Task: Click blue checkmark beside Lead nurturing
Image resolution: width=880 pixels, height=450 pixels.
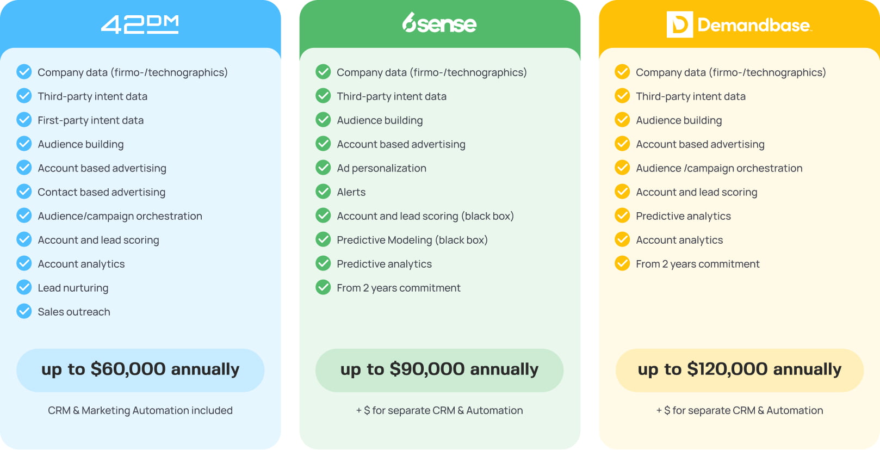Action: [x=24, y=287]
